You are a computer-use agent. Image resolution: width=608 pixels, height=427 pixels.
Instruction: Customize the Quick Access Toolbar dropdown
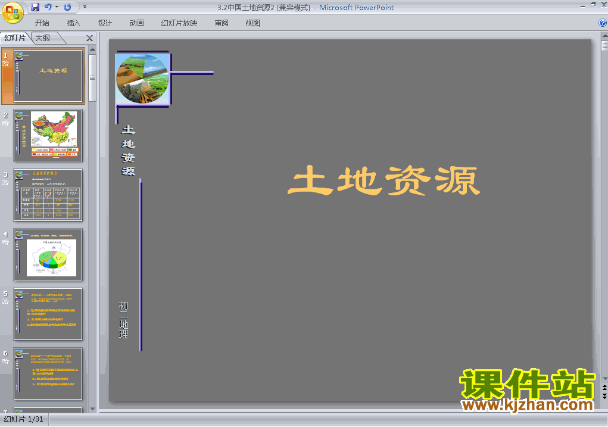click(85, 7)
